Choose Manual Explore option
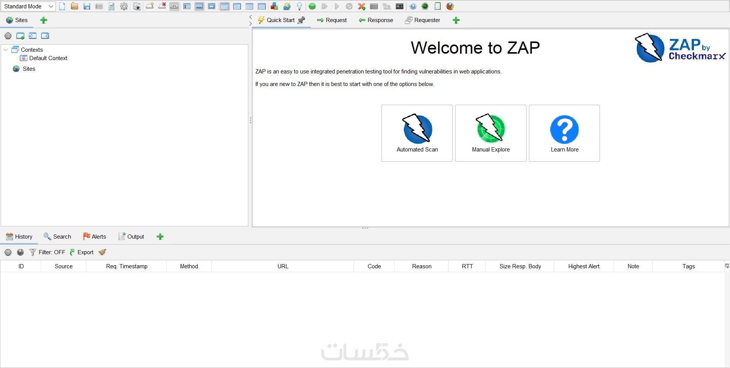 [x=491, y=133]
